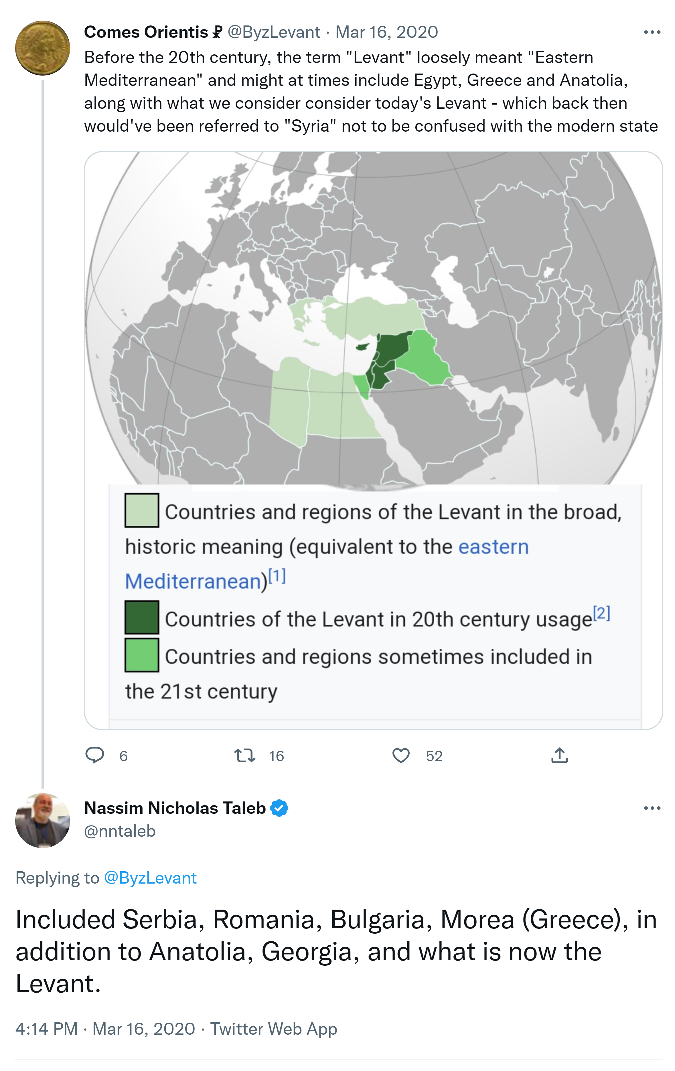Open the Levant globe map image
Viewport: 675px width, 1071px height.
pos(373,320)
